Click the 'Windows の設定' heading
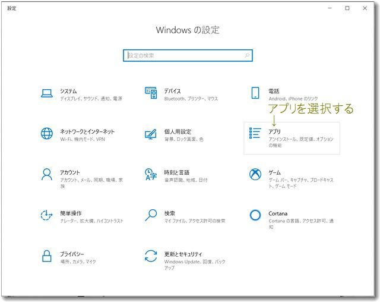Image resolution: width=380 pixels, height=302 pixels. pyautogui.click(x=188, y=30)
